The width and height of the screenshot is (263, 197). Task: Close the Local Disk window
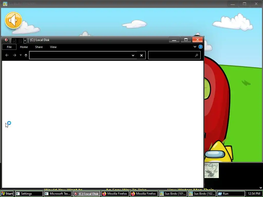pyautogui.click(x=198, y=40)
